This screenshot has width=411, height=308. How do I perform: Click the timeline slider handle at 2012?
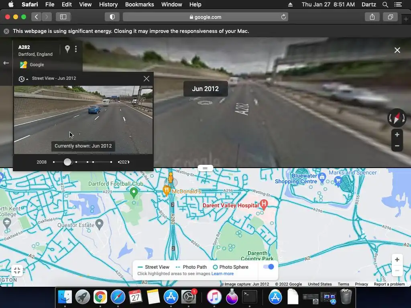(x=67, y=162)
